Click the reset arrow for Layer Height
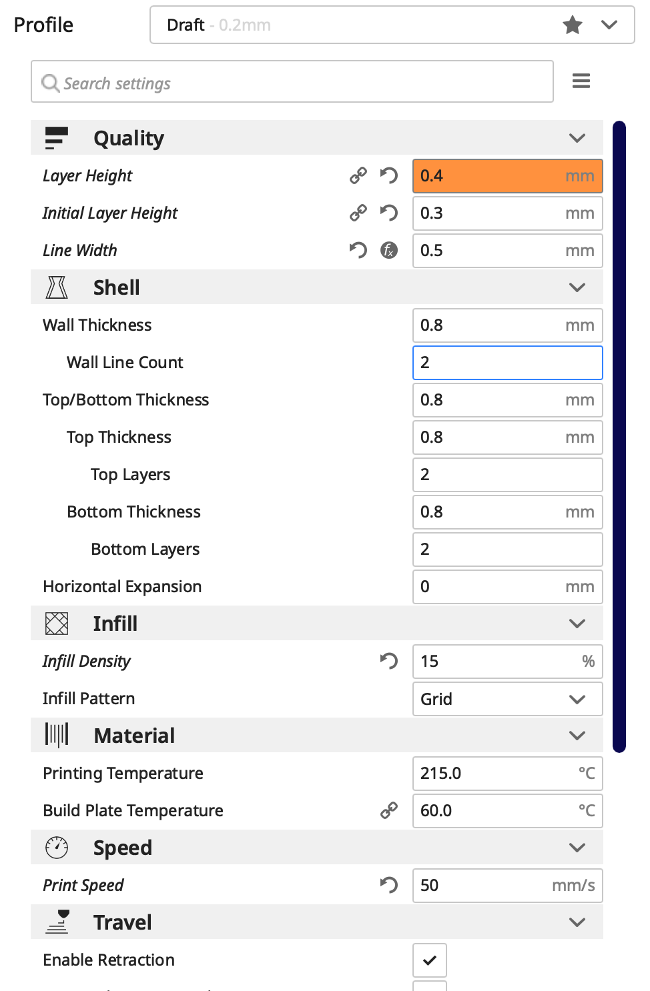 pyautogui.click(x=388, y=175)
